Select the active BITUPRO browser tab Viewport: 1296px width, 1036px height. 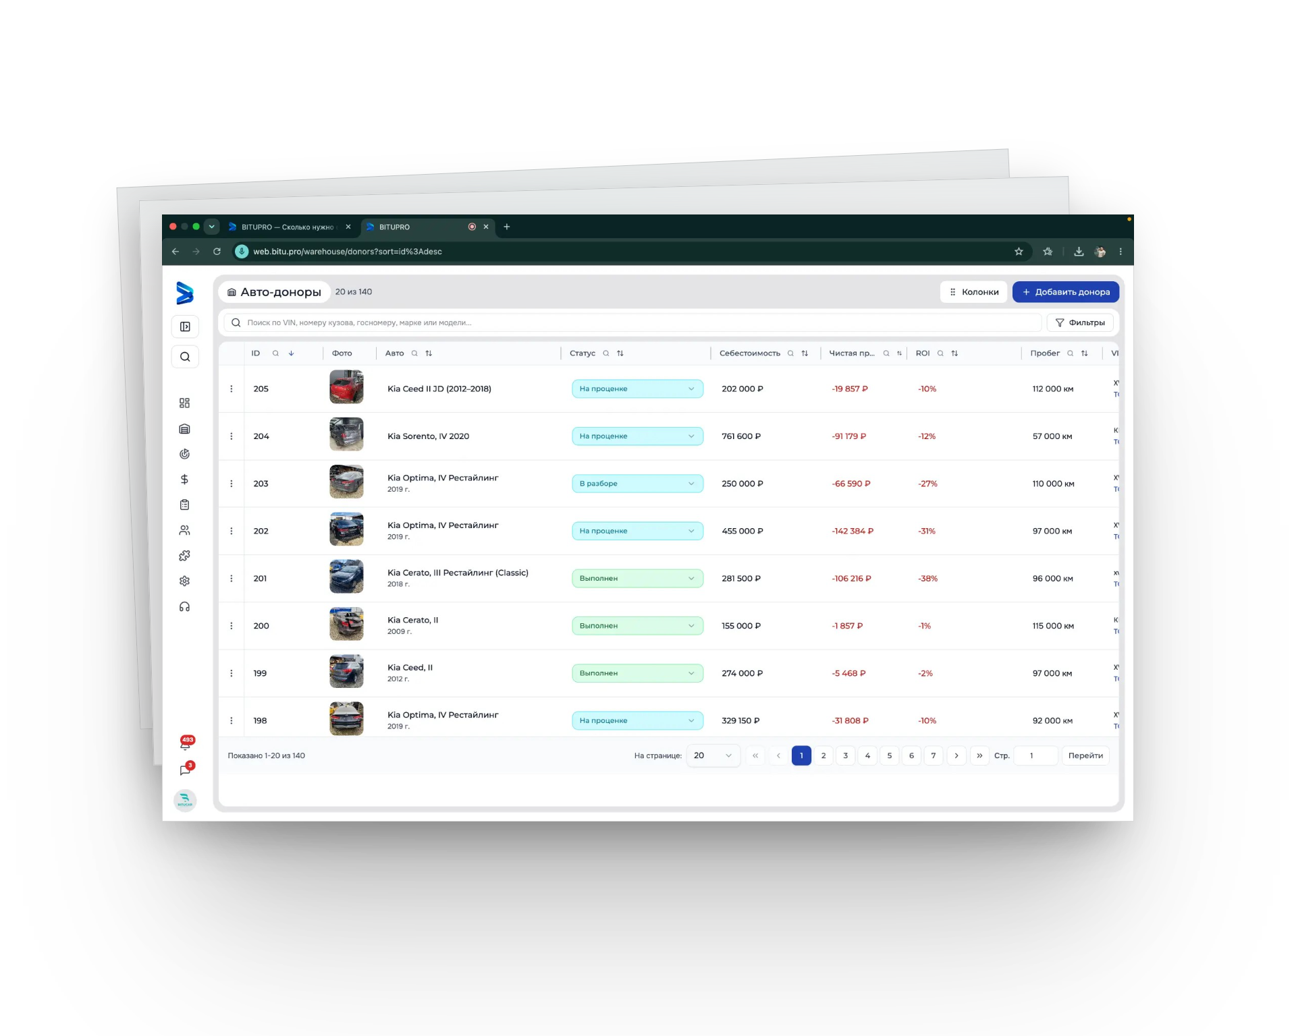coord(428,227)
